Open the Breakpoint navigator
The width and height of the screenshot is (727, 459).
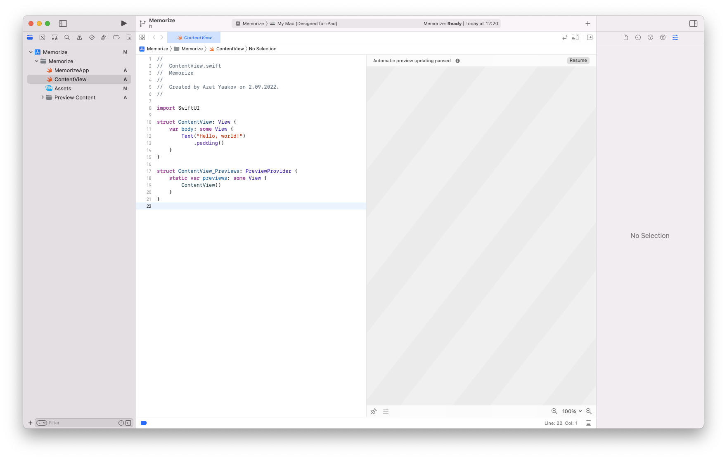click(x=116, y=38)
